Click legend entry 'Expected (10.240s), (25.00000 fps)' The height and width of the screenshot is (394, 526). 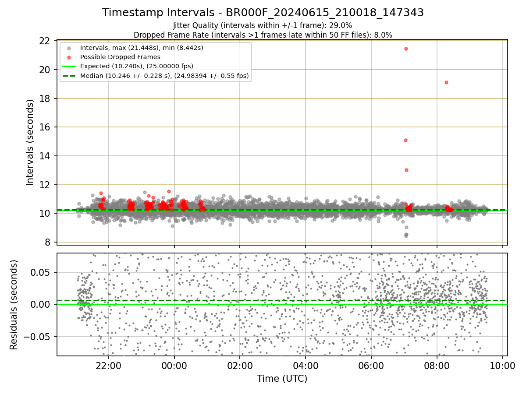pos(137,66)
